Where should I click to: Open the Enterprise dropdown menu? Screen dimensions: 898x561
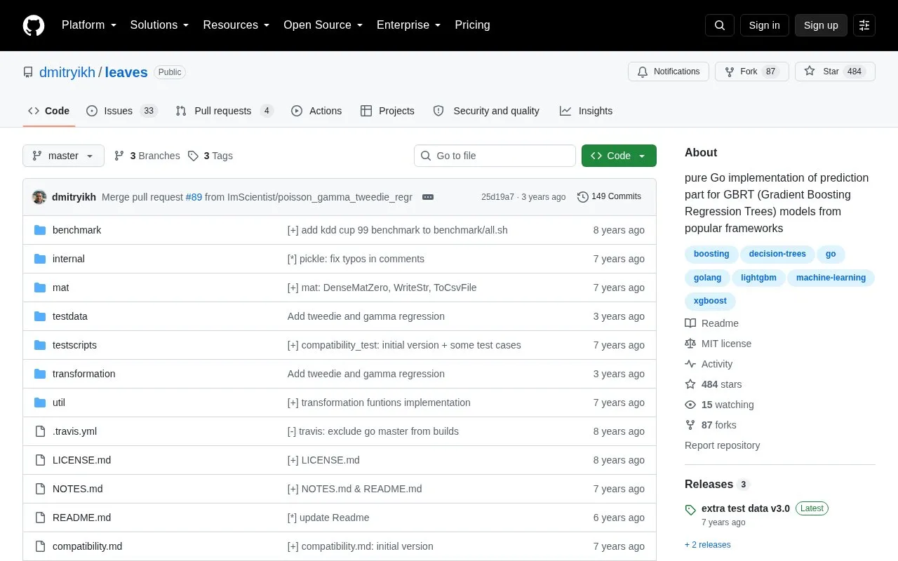tap(409, 25)
